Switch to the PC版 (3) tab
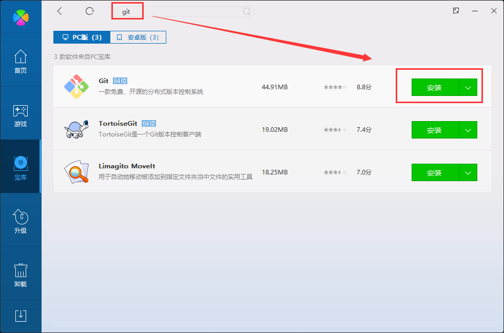The image size is (504, 333). (x=82, y=37)
